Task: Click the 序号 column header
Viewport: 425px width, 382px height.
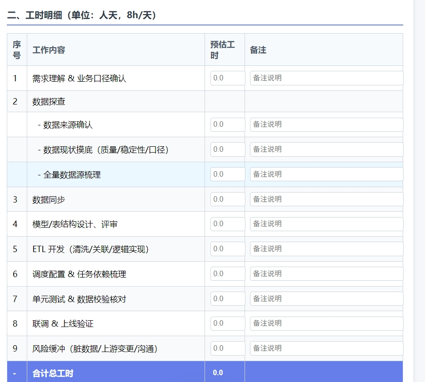Action: pos(17,50)
